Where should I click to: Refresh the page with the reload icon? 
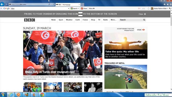(x=53, y=4)
